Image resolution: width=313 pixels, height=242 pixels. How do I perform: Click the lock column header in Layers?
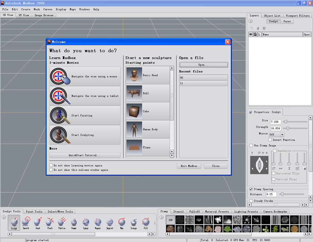tap(255, 34)
